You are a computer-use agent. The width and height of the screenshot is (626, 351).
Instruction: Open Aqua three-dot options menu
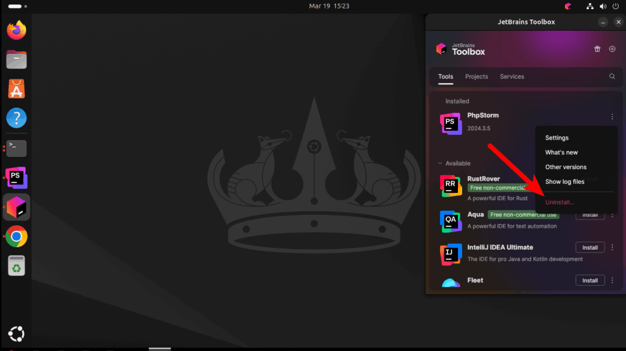tap(612, 215)
